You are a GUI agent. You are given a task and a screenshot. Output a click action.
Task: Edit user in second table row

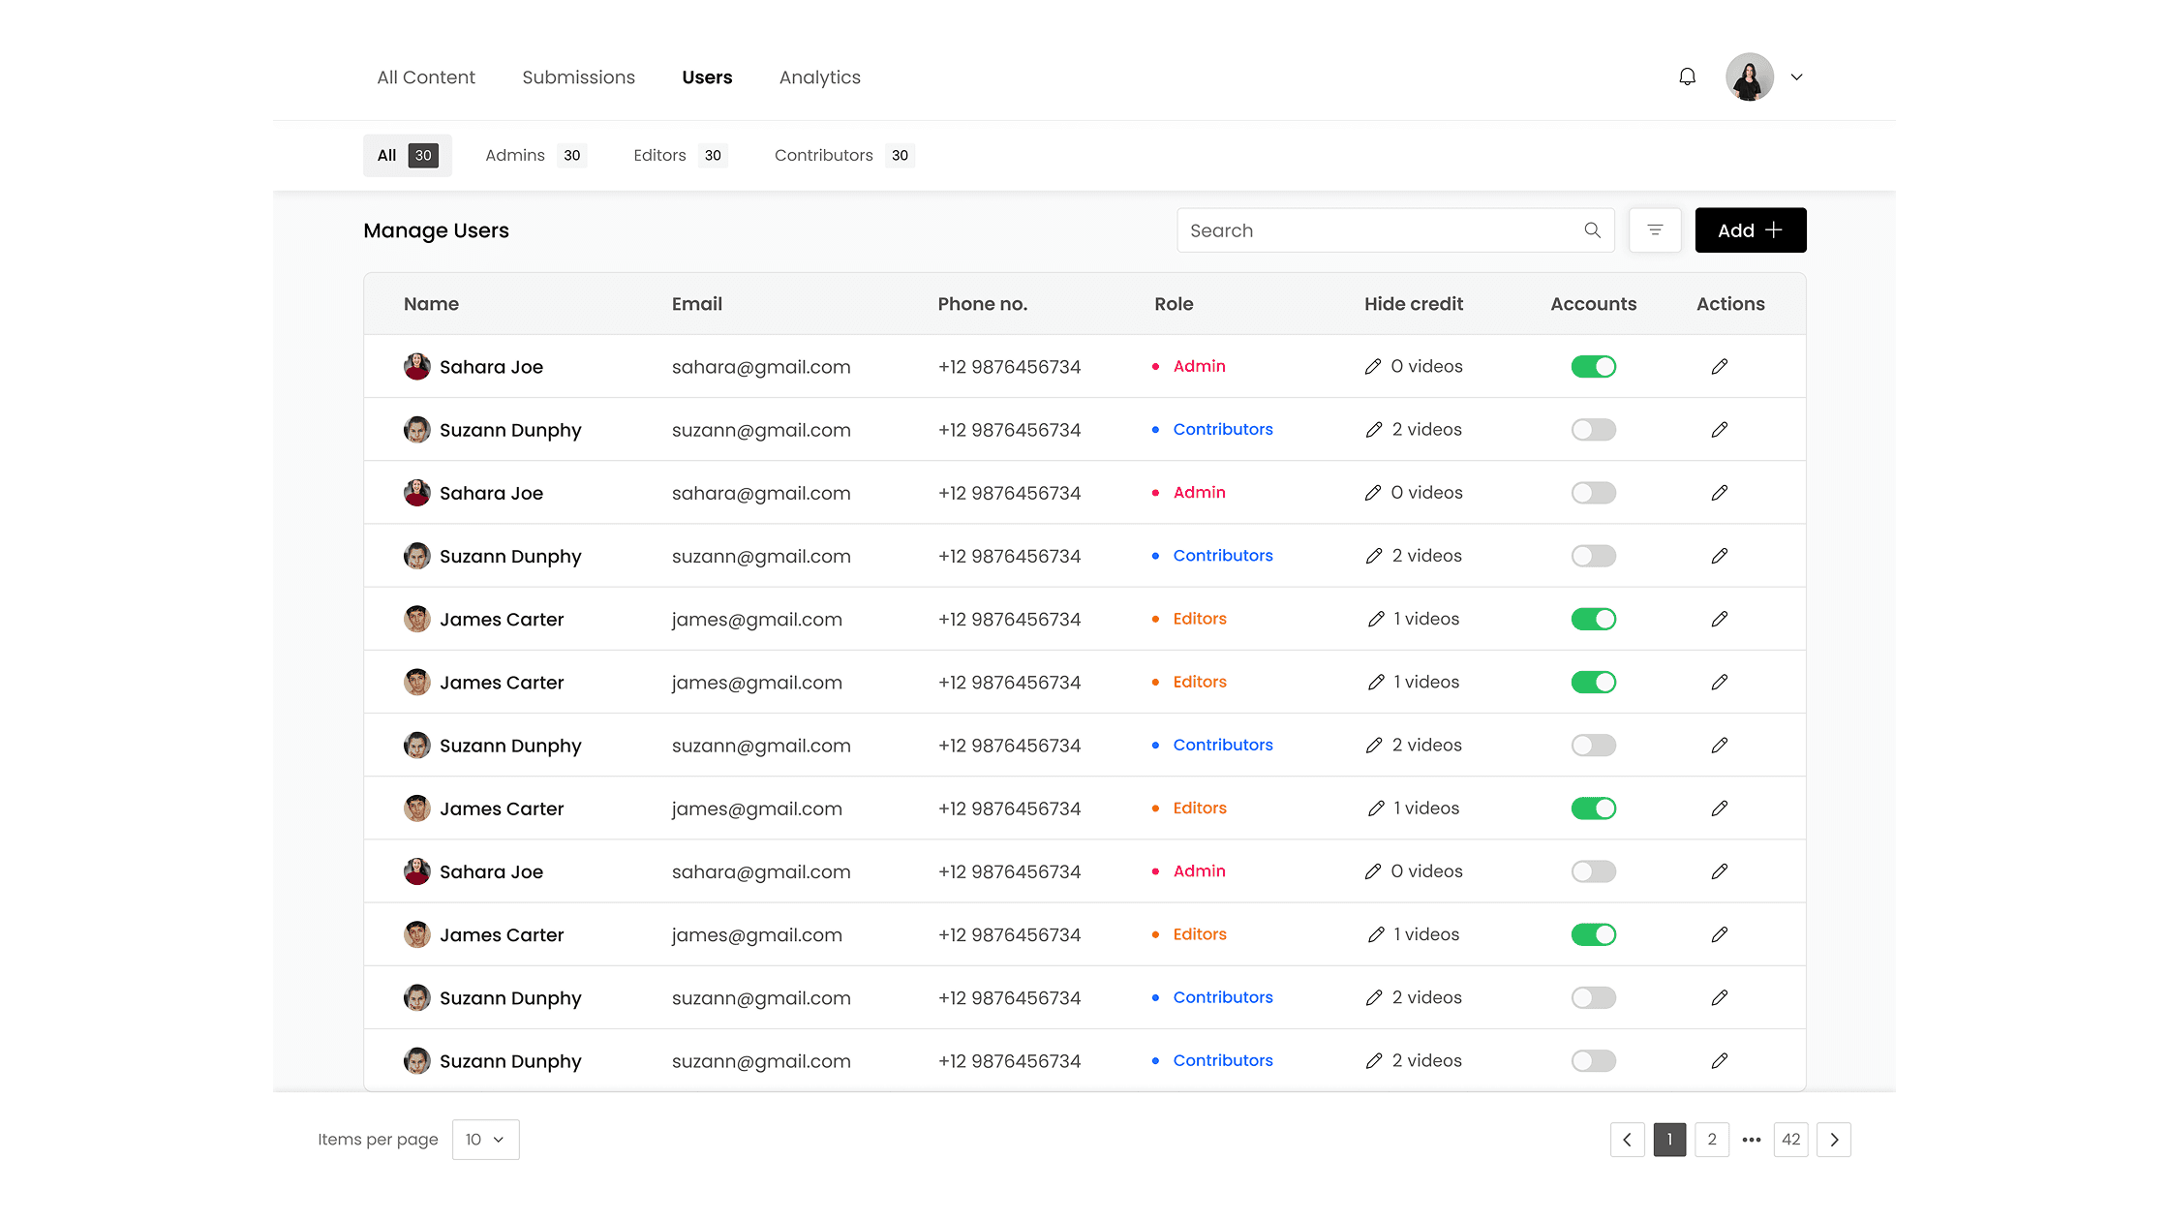[x=1719, y=430]
